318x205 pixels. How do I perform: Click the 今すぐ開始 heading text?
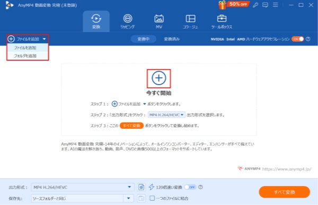[159, 93]
